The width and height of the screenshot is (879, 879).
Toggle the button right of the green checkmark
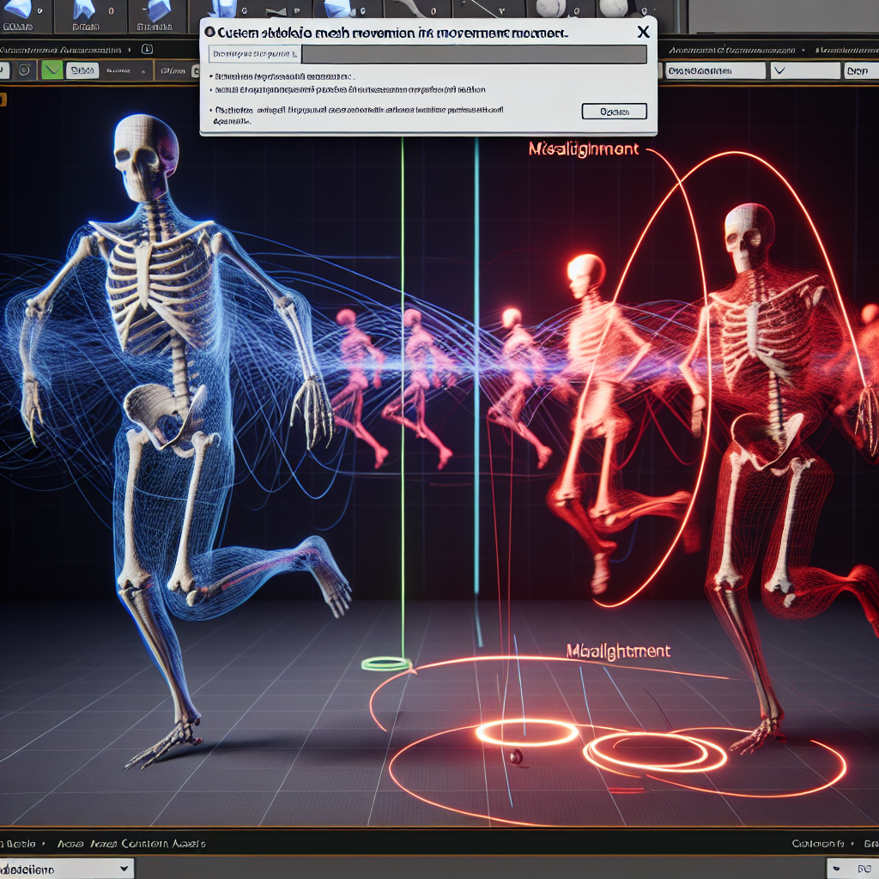click(84, 70)
